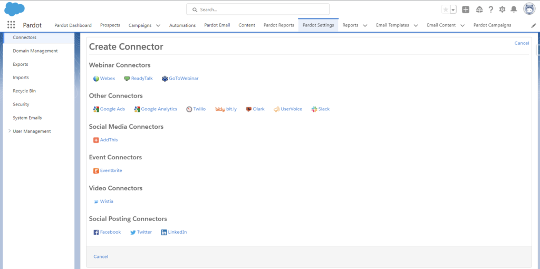
Task: Expand the Email Templates dropdown chevron
Action: [x=416, y=25]
